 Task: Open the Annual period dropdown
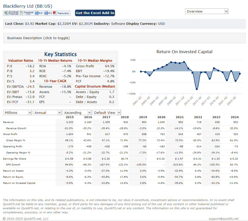pyautogui.click(x=47, y=113)
